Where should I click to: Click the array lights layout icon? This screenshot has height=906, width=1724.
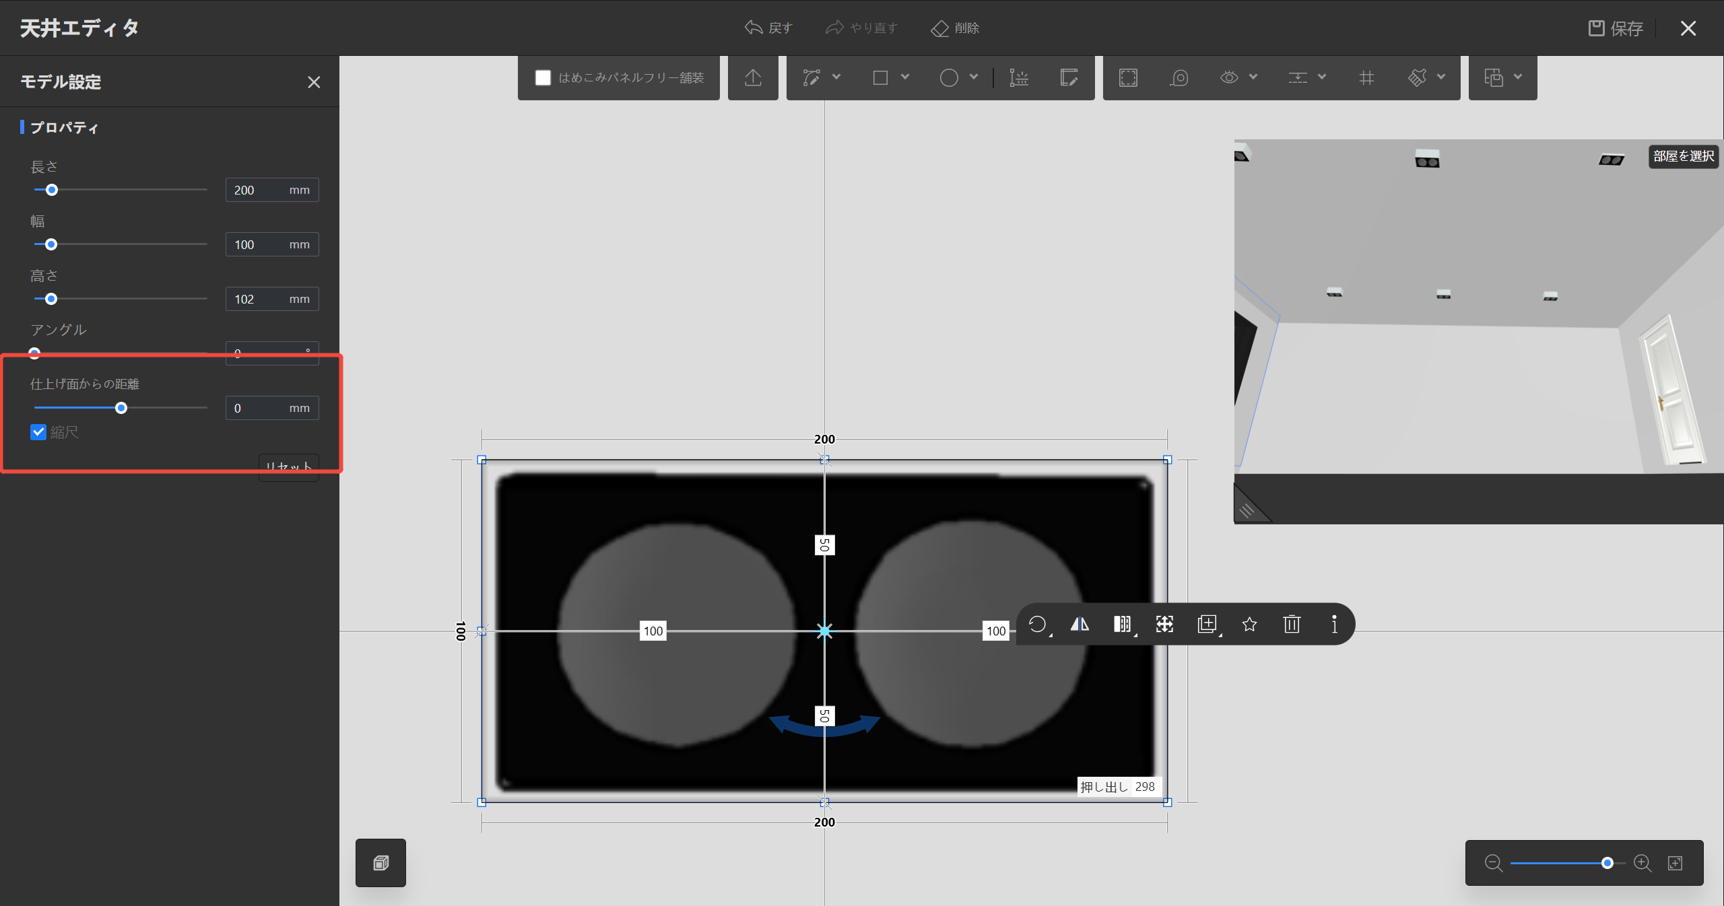pos(1019,78)
